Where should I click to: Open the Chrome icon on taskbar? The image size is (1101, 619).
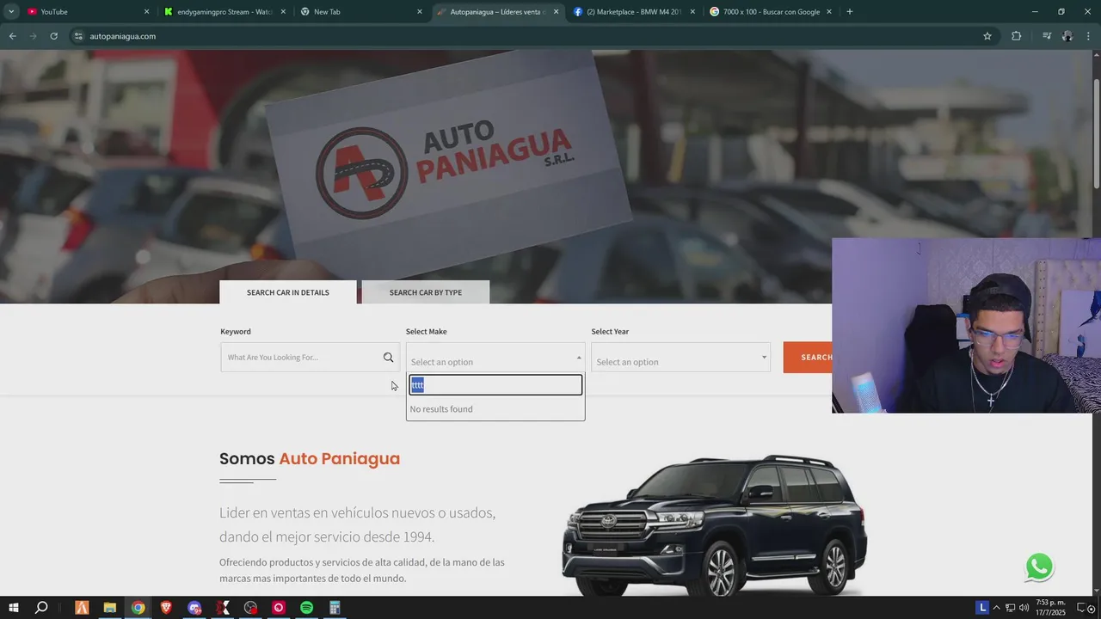click(x=138, y=608)
